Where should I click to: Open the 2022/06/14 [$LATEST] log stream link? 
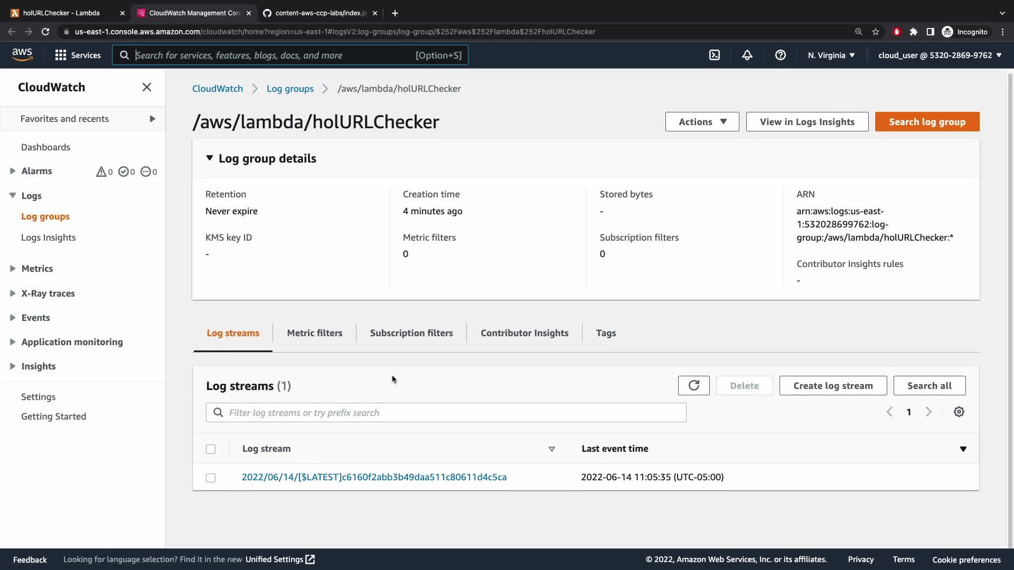pos(374,477)
